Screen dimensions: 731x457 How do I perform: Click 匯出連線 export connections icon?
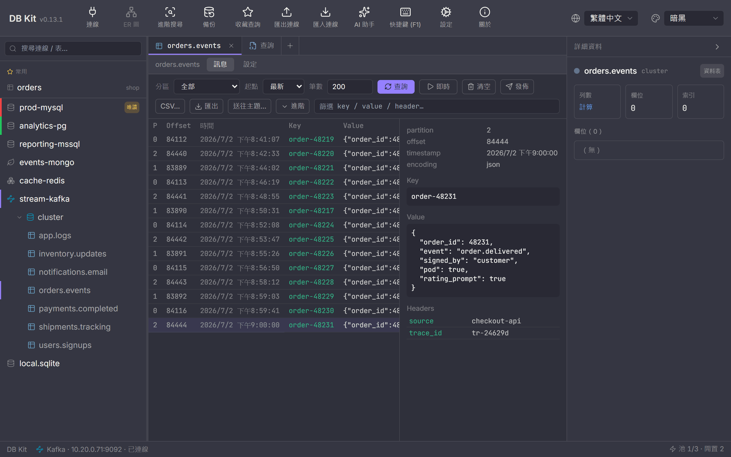(286, 18)
